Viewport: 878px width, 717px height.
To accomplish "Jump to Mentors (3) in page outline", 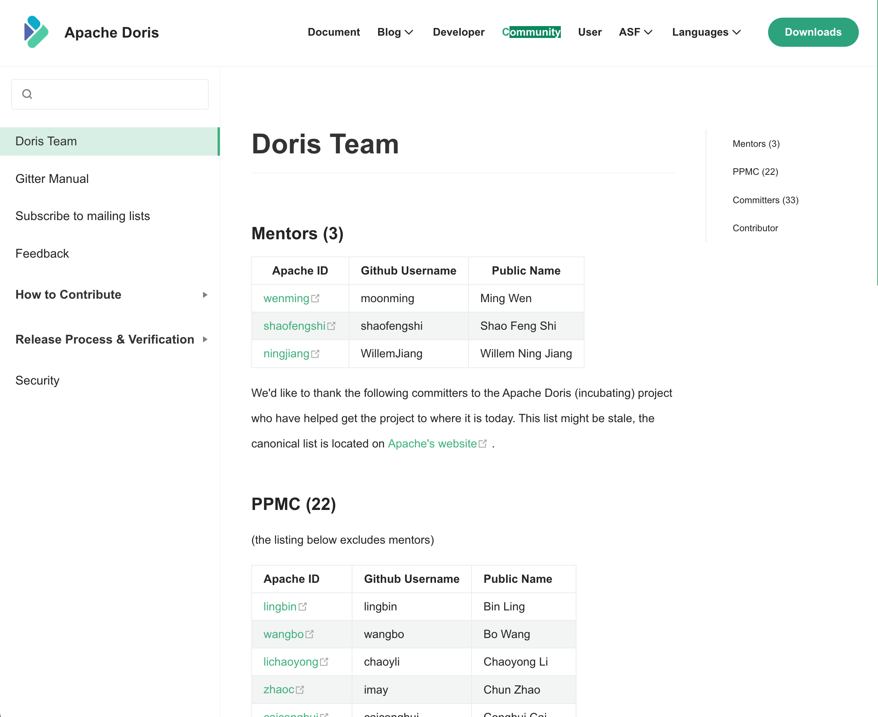I will tap(756, 144).
